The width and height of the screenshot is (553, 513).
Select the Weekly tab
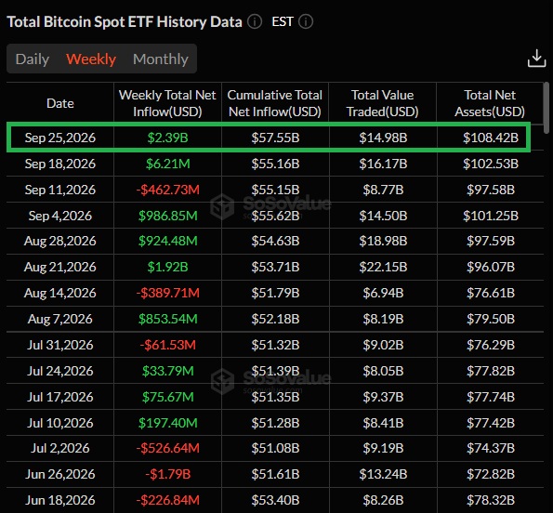pyautogui.click(x=91, y=59)
